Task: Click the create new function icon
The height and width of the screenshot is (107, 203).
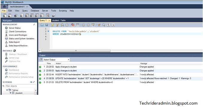Action: (42, 15)
